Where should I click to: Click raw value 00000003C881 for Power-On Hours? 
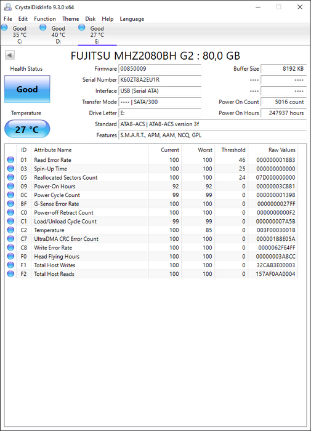click(x=276, y=187)
